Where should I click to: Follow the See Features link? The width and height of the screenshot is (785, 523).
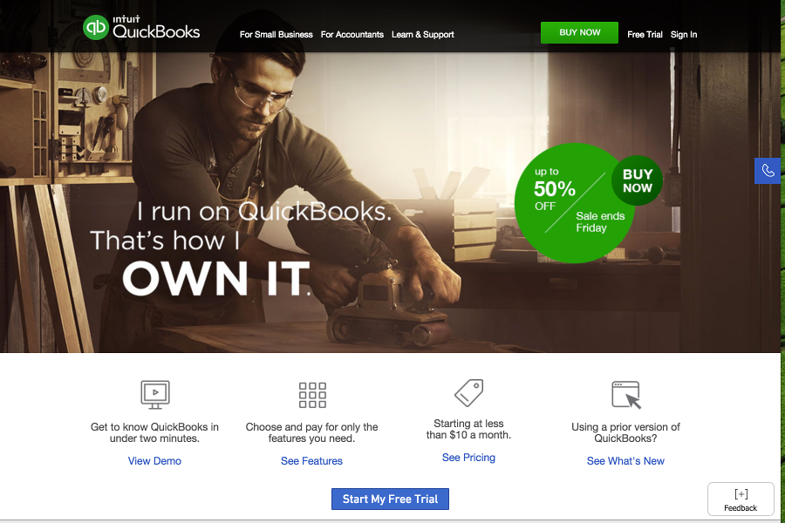coord(311,461)
